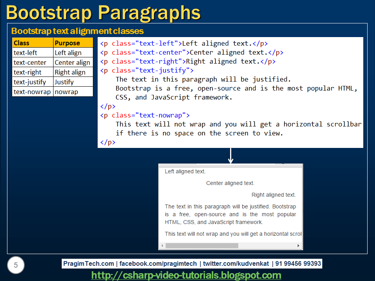Screen dimensions: 375x281
Task: Click the right arrow on the horizontal scrollbar
Action: coord(298,245)
